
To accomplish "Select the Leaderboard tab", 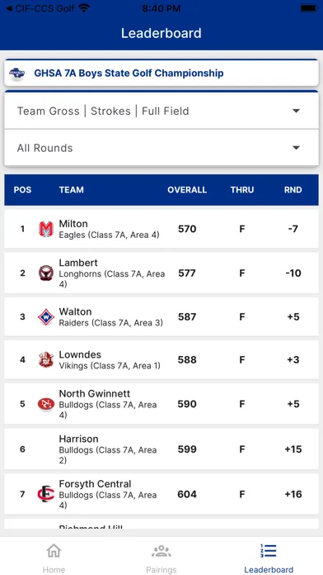I will (269, 558).
